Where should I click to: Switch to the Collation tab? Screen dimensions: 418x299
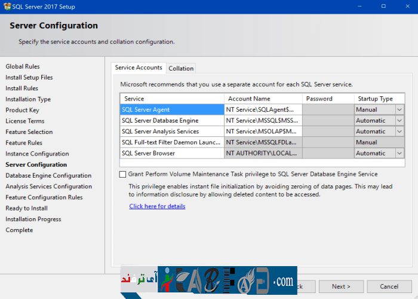pyautogui.click(x=181, y=69)
